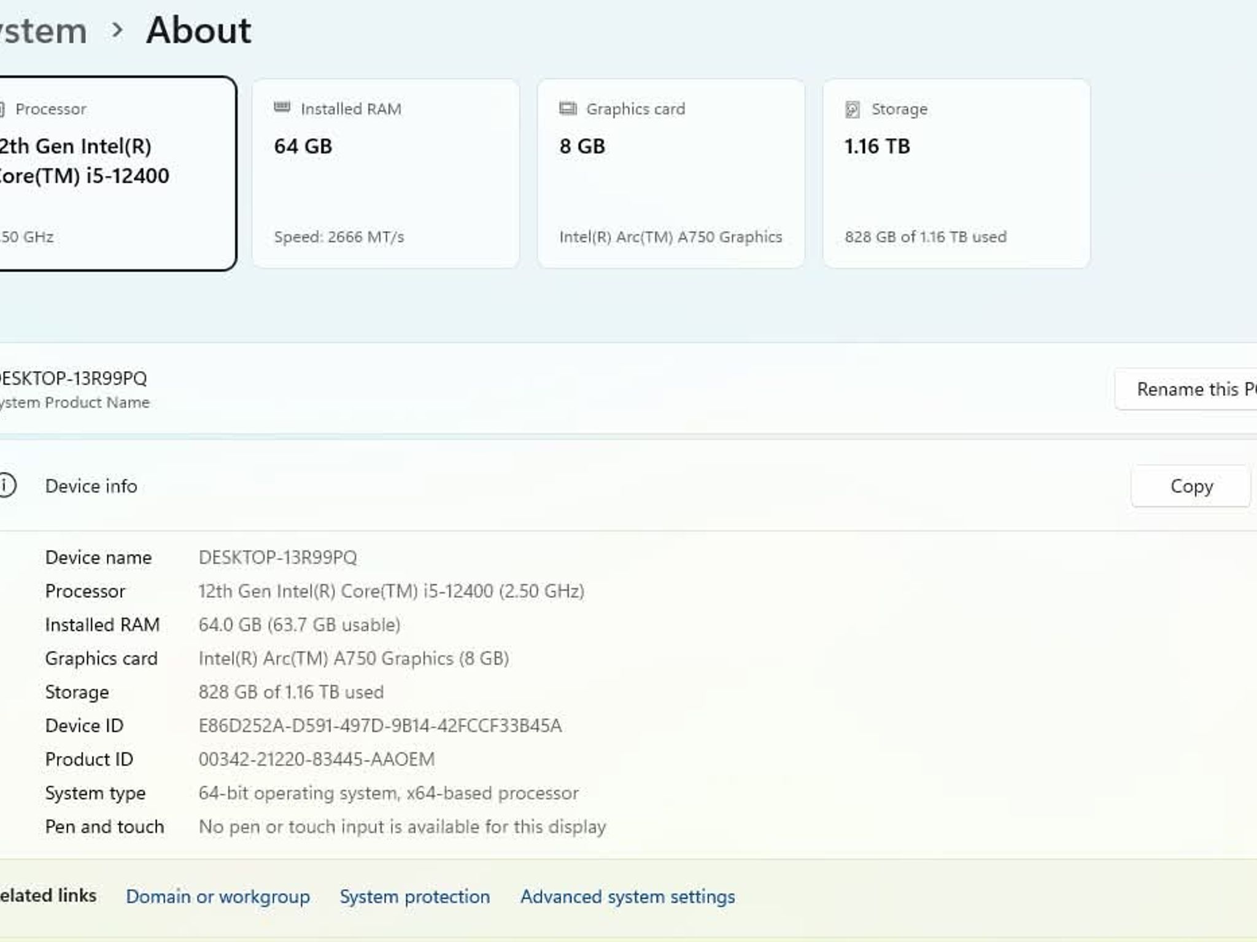
Task: Copy the device info
Action: click(x=1191, y=486)
